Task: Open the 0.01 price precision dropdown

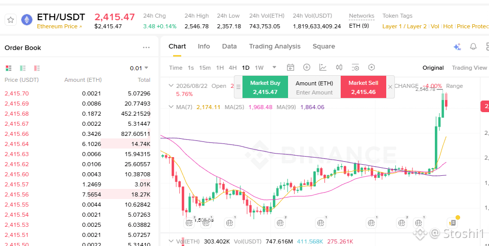Action: pos(139,68)
